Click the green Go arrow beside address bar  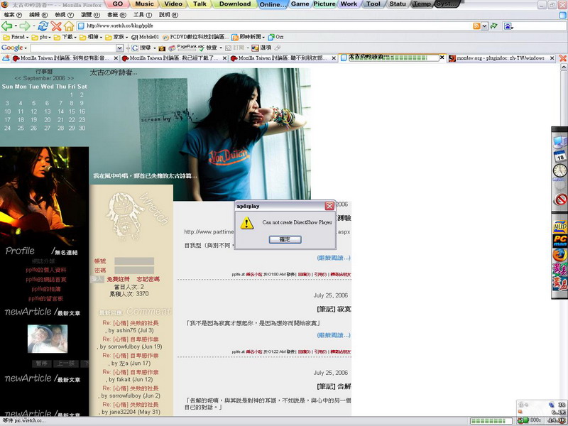click(x=493, y=26)
